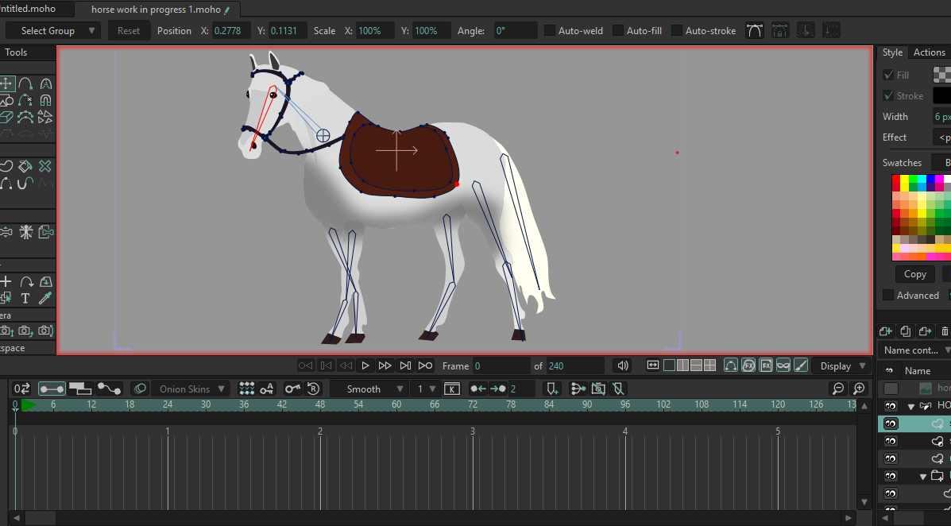Screen dimensions: 951x526
Task: Enable the Auto-fill checkbox
Action: click(618, 31)
